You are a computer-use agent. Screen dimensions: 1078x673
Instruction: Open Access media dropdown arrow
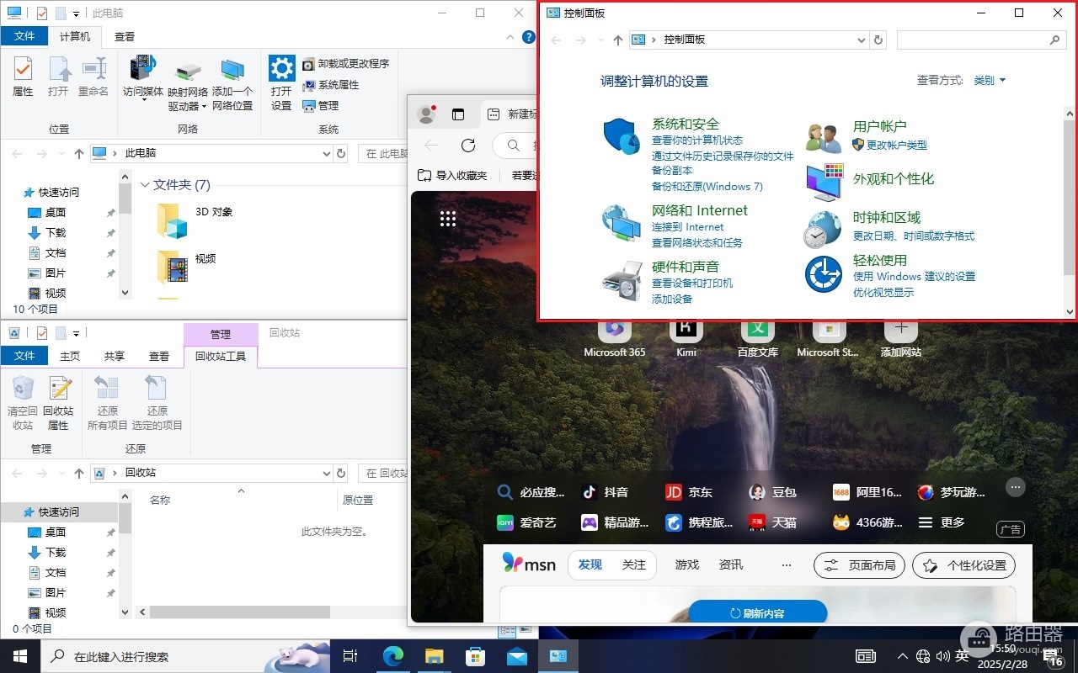click(x=143, y=100)
